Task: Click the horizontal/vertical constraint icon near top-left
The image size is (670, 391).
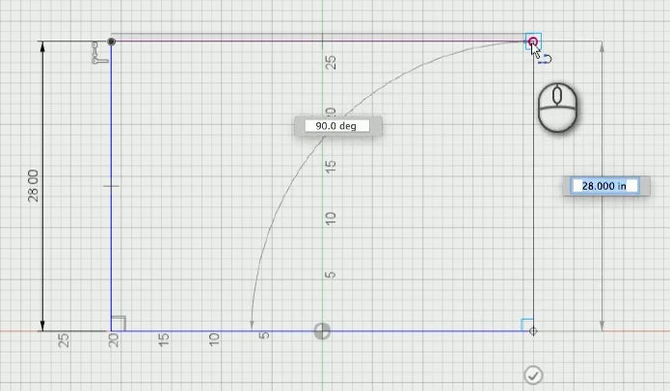Action: coord(100,53)
